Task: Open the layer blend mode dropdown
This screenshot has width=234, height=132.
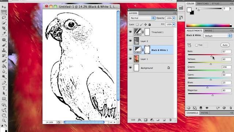Action: click(142, 18)
